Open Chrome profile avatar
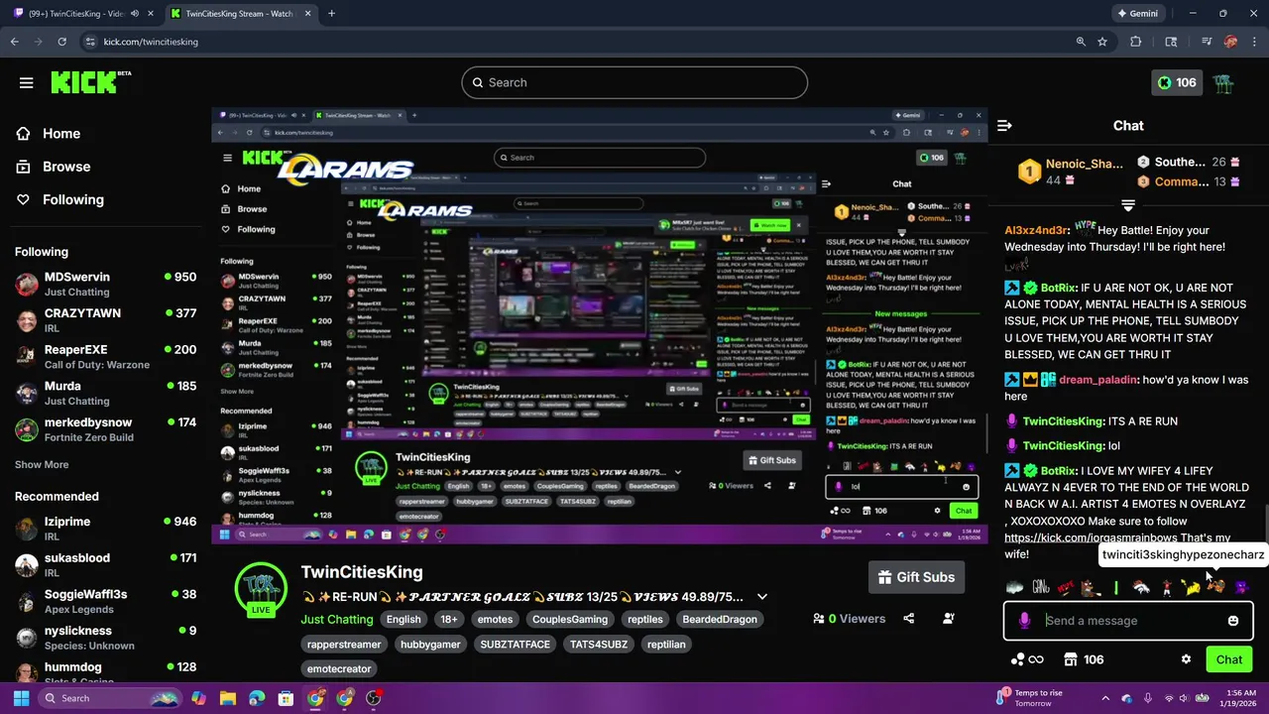Screen dimensions: 1269x714 [x=1230, y=42]
